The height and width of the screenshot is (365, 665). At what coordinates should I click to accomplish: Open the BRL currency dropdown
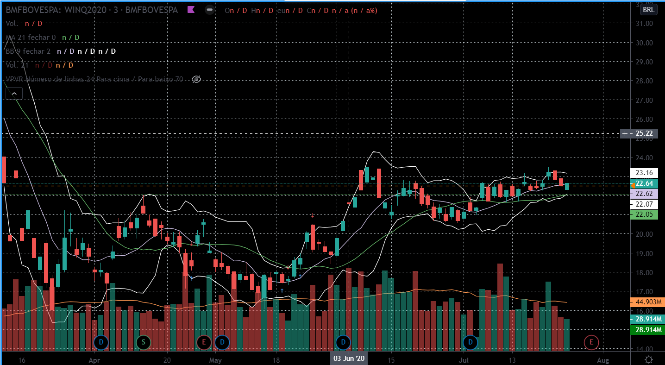pos(649,10)
